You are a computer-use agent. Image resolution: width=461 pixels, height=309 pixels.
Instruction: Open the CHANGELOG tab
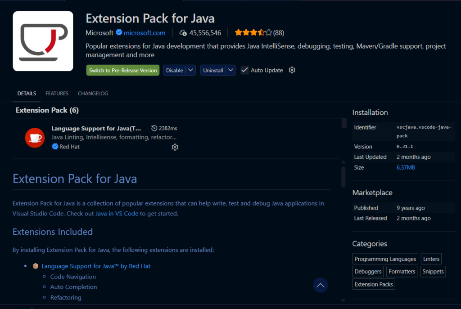click(93, 94)
